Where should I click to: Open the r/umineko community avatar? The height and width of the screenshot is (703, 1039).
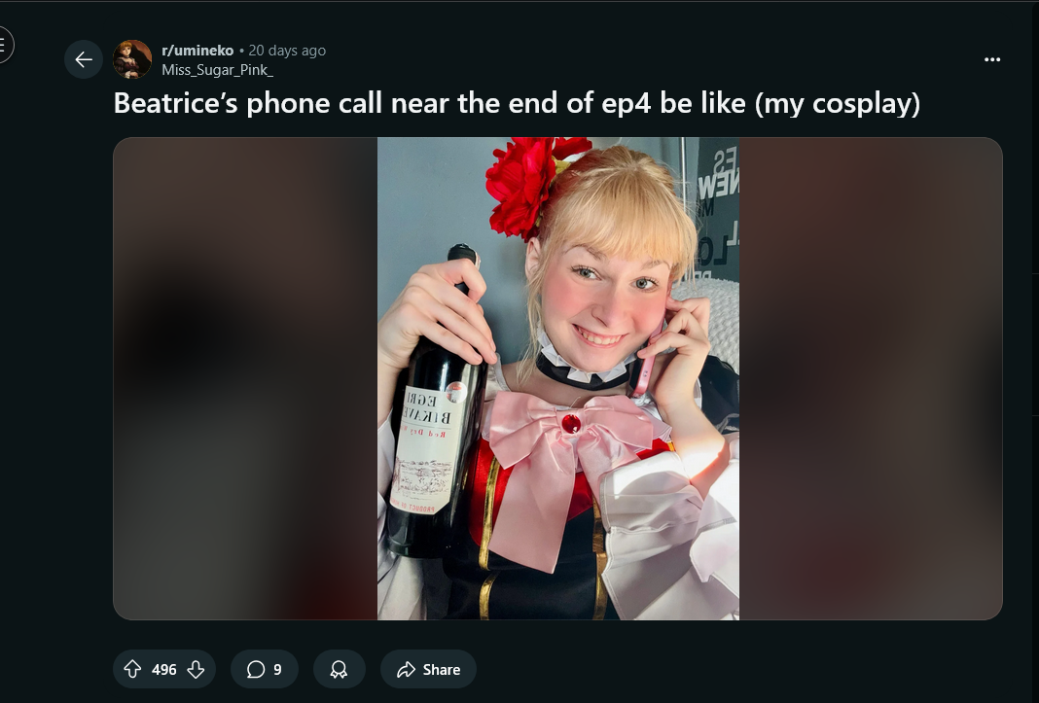(132, 59)
